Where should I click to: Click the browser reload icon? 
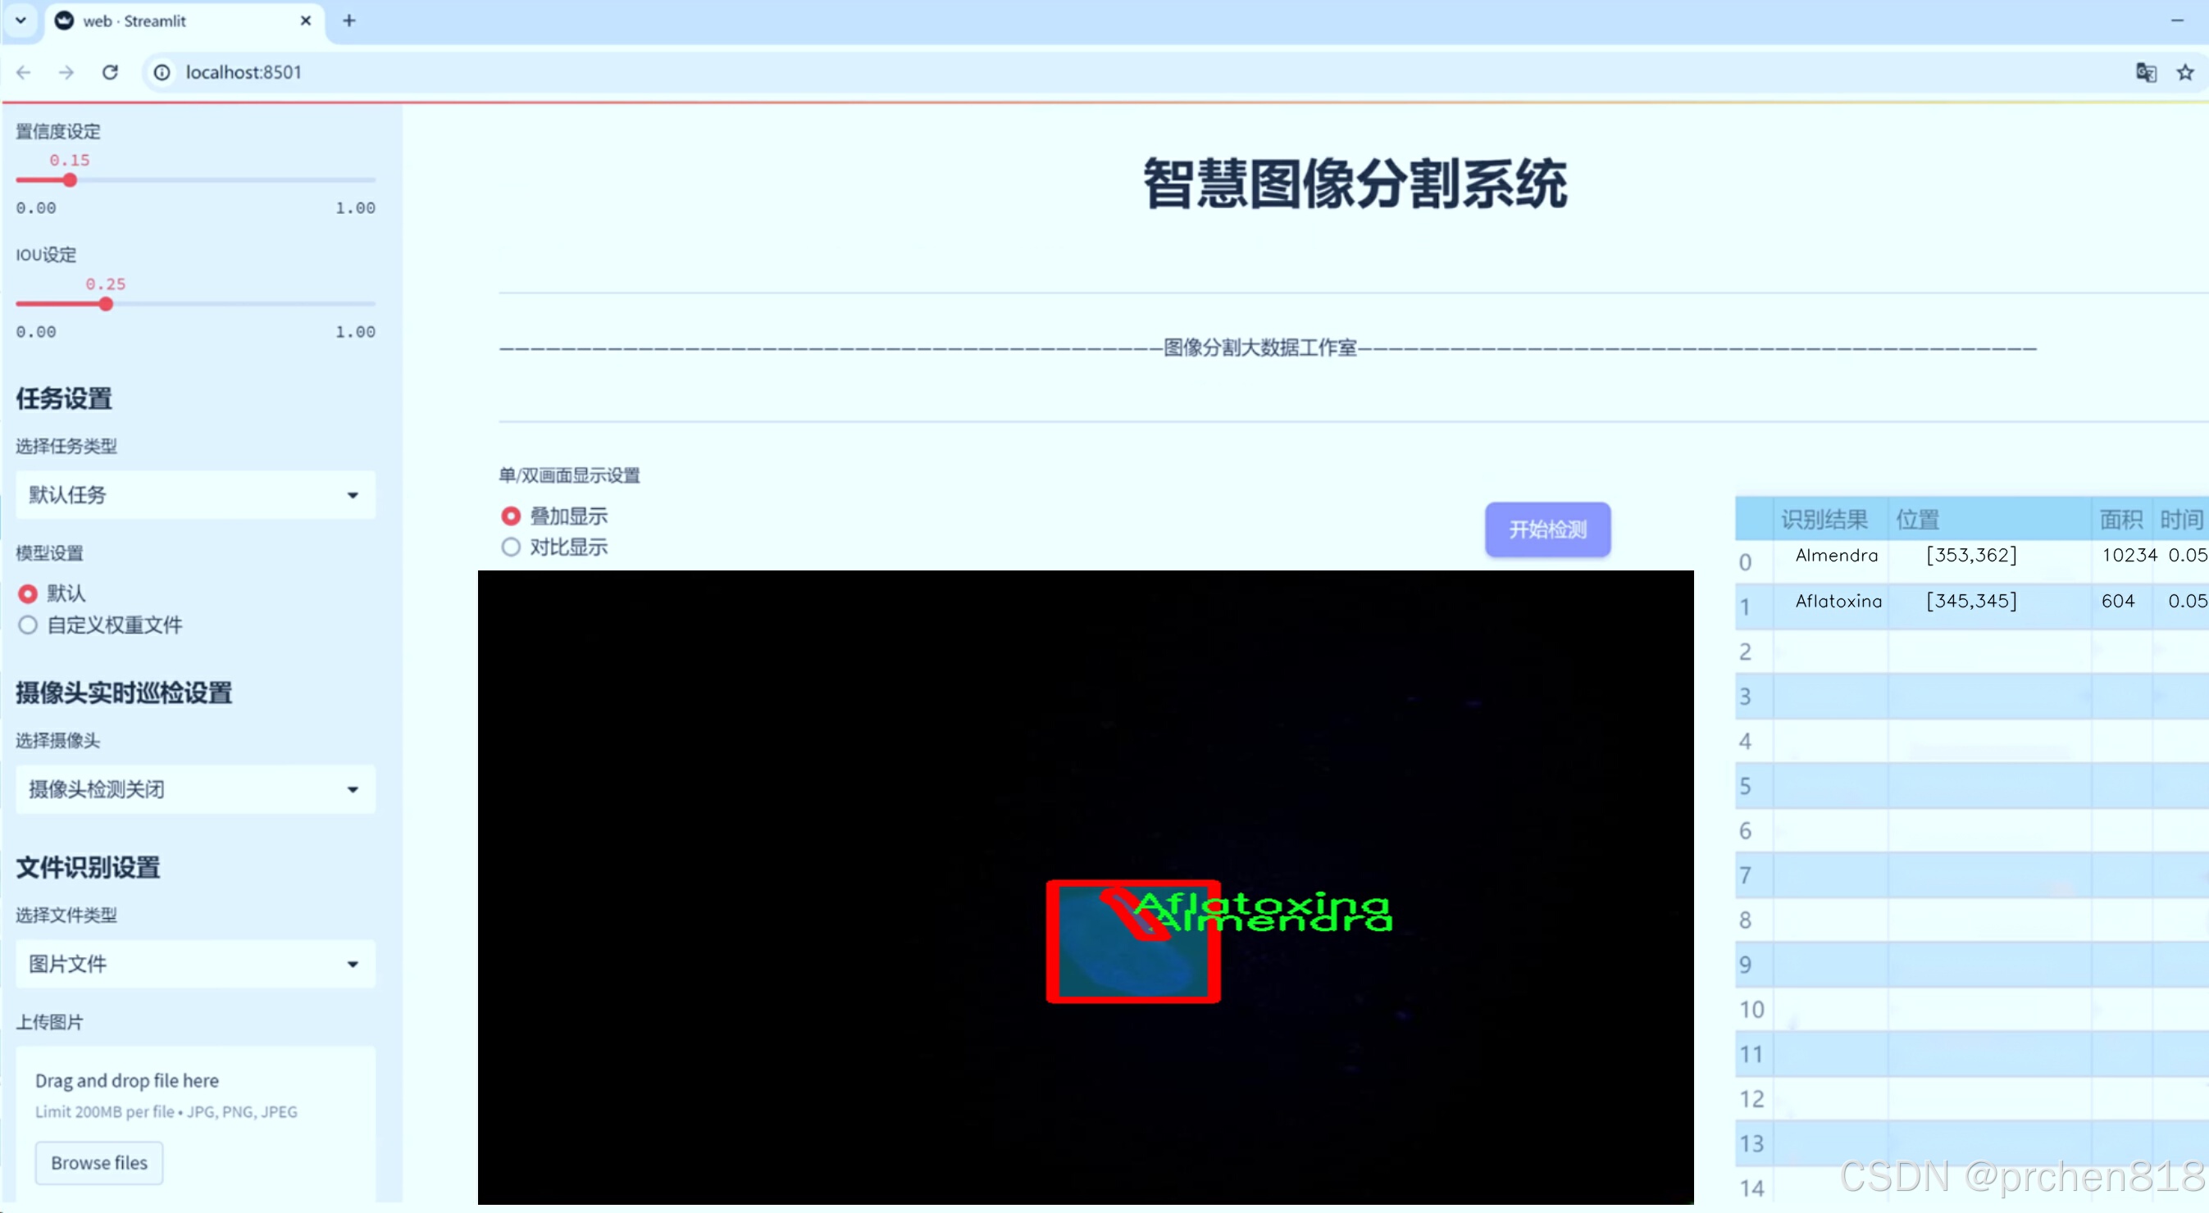(x=110, y=72)
